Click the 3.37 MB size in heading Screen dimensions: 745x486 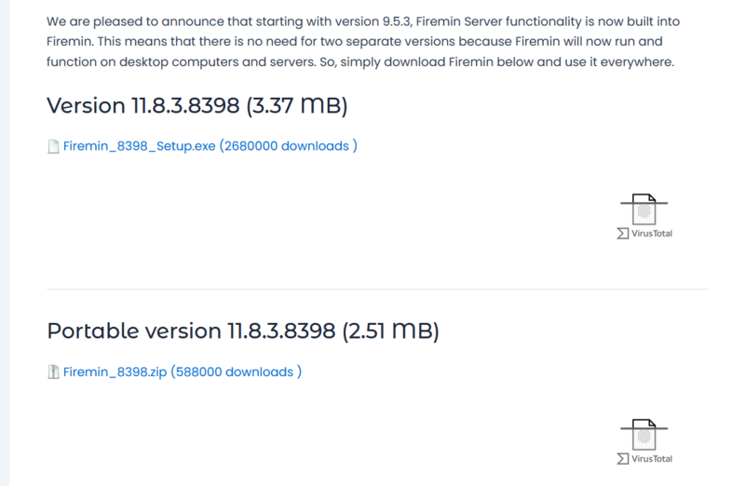tap(297, 105)
